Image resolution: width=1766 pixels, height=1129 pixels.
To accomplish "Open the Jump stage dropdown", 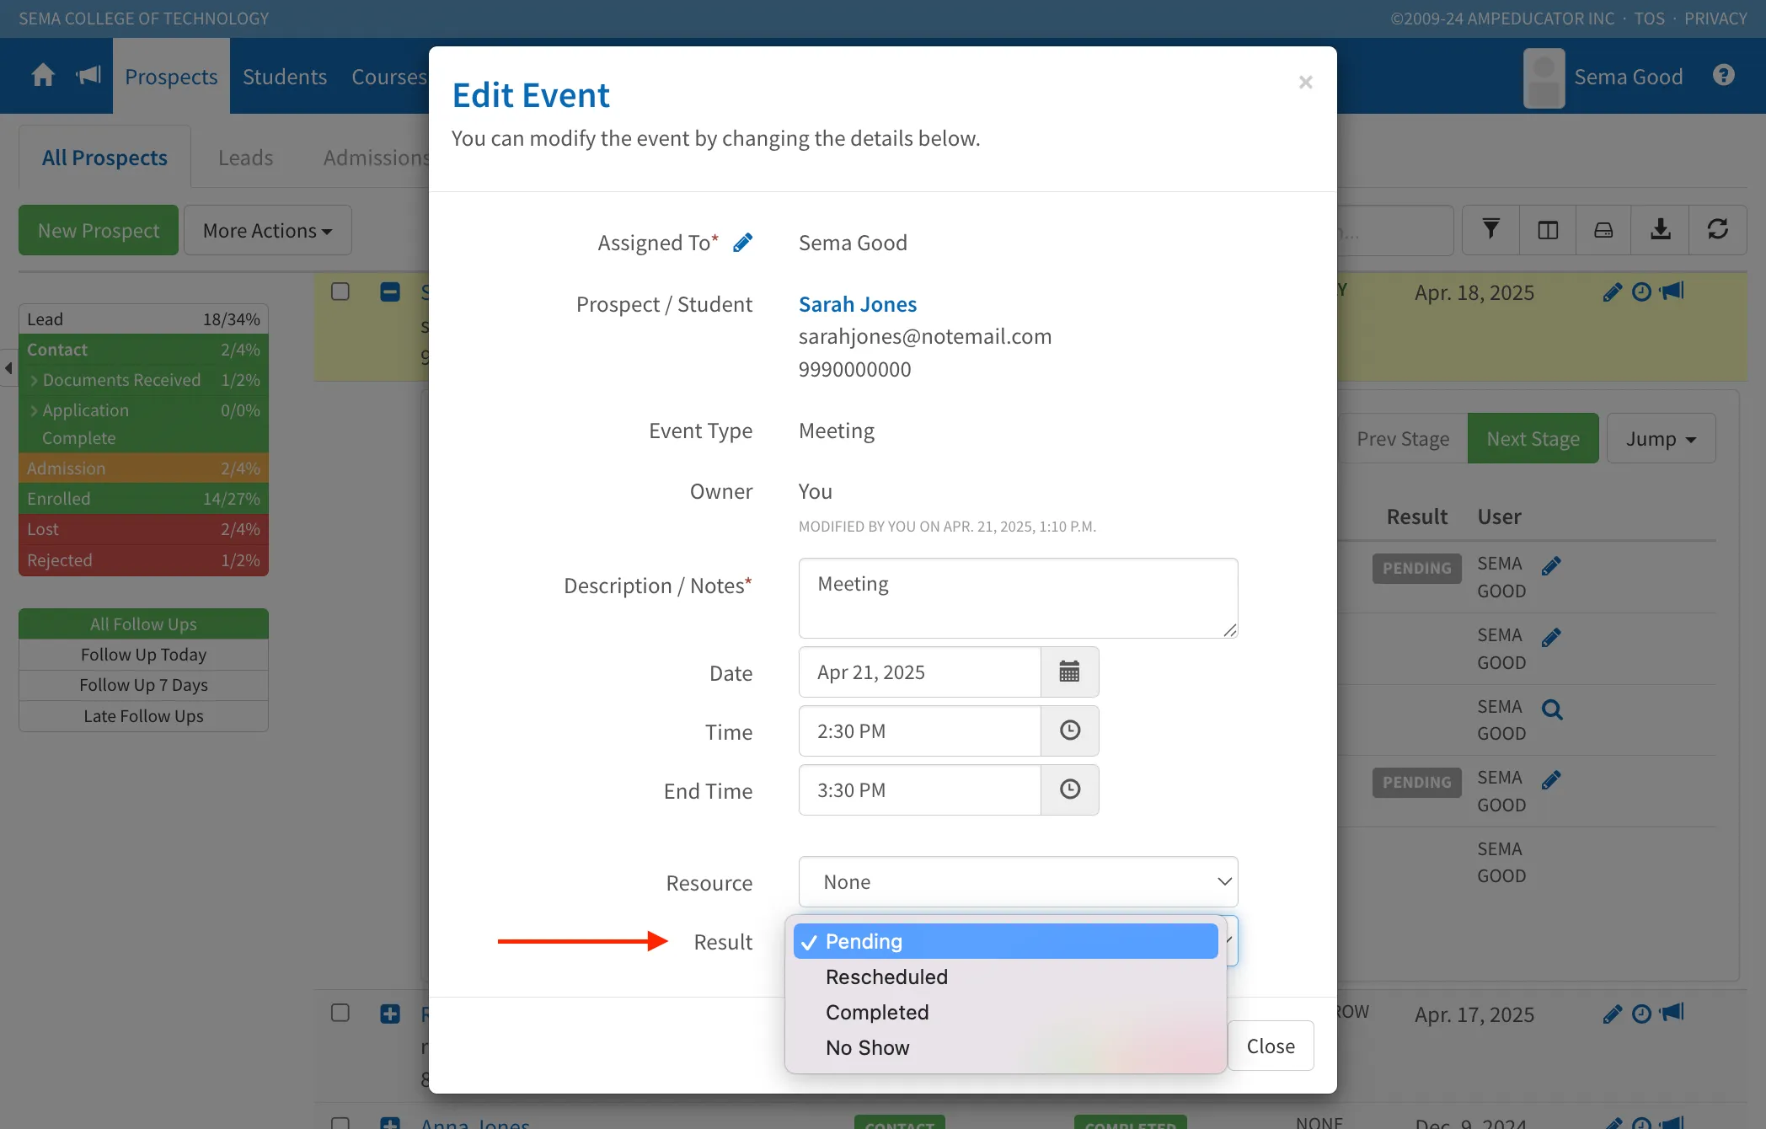I will 1661,438.
